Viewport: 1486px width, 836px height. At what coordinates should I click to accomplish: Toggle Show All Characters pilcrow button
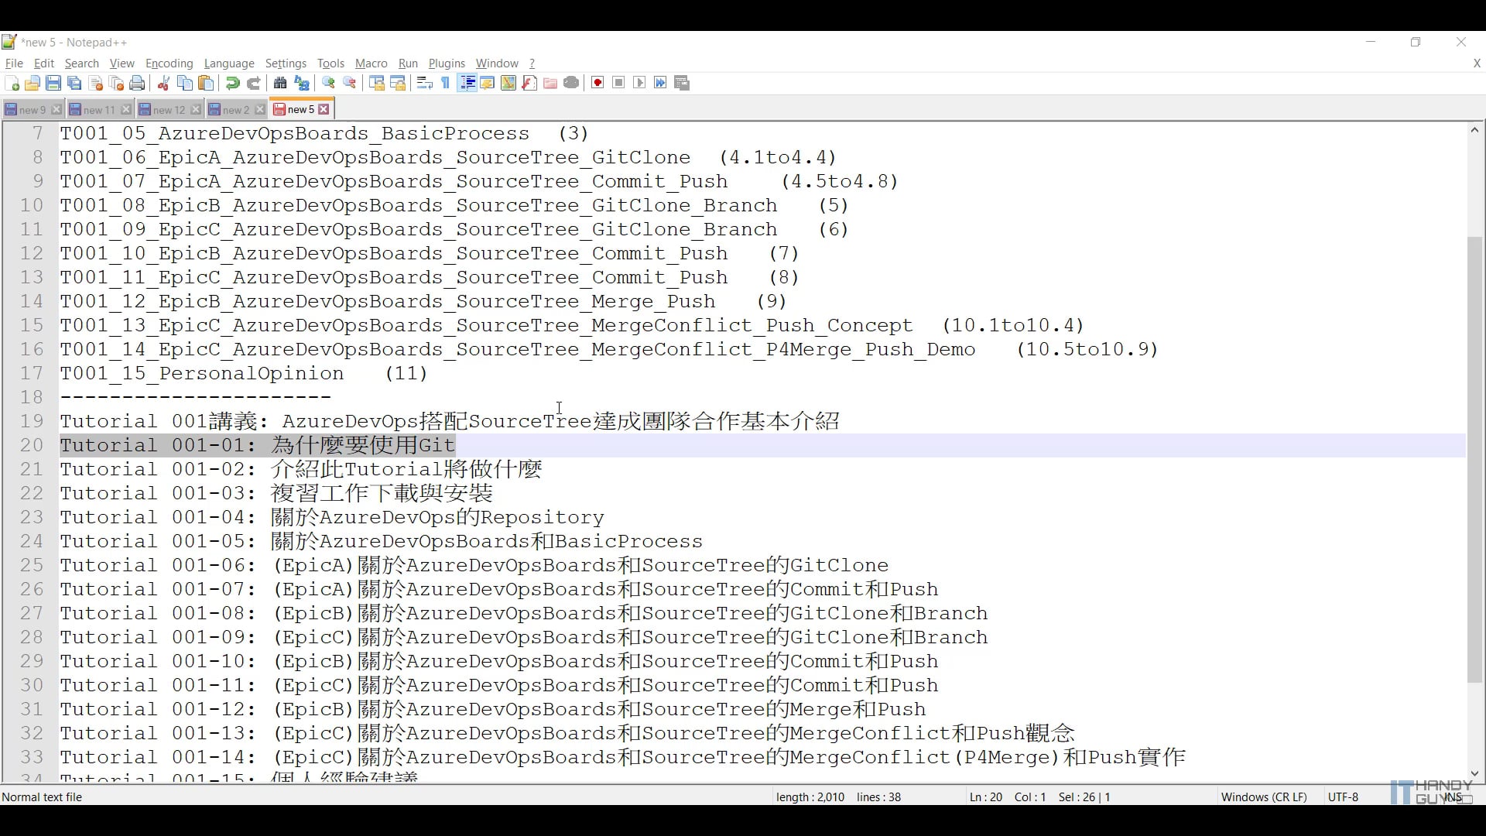446,84
